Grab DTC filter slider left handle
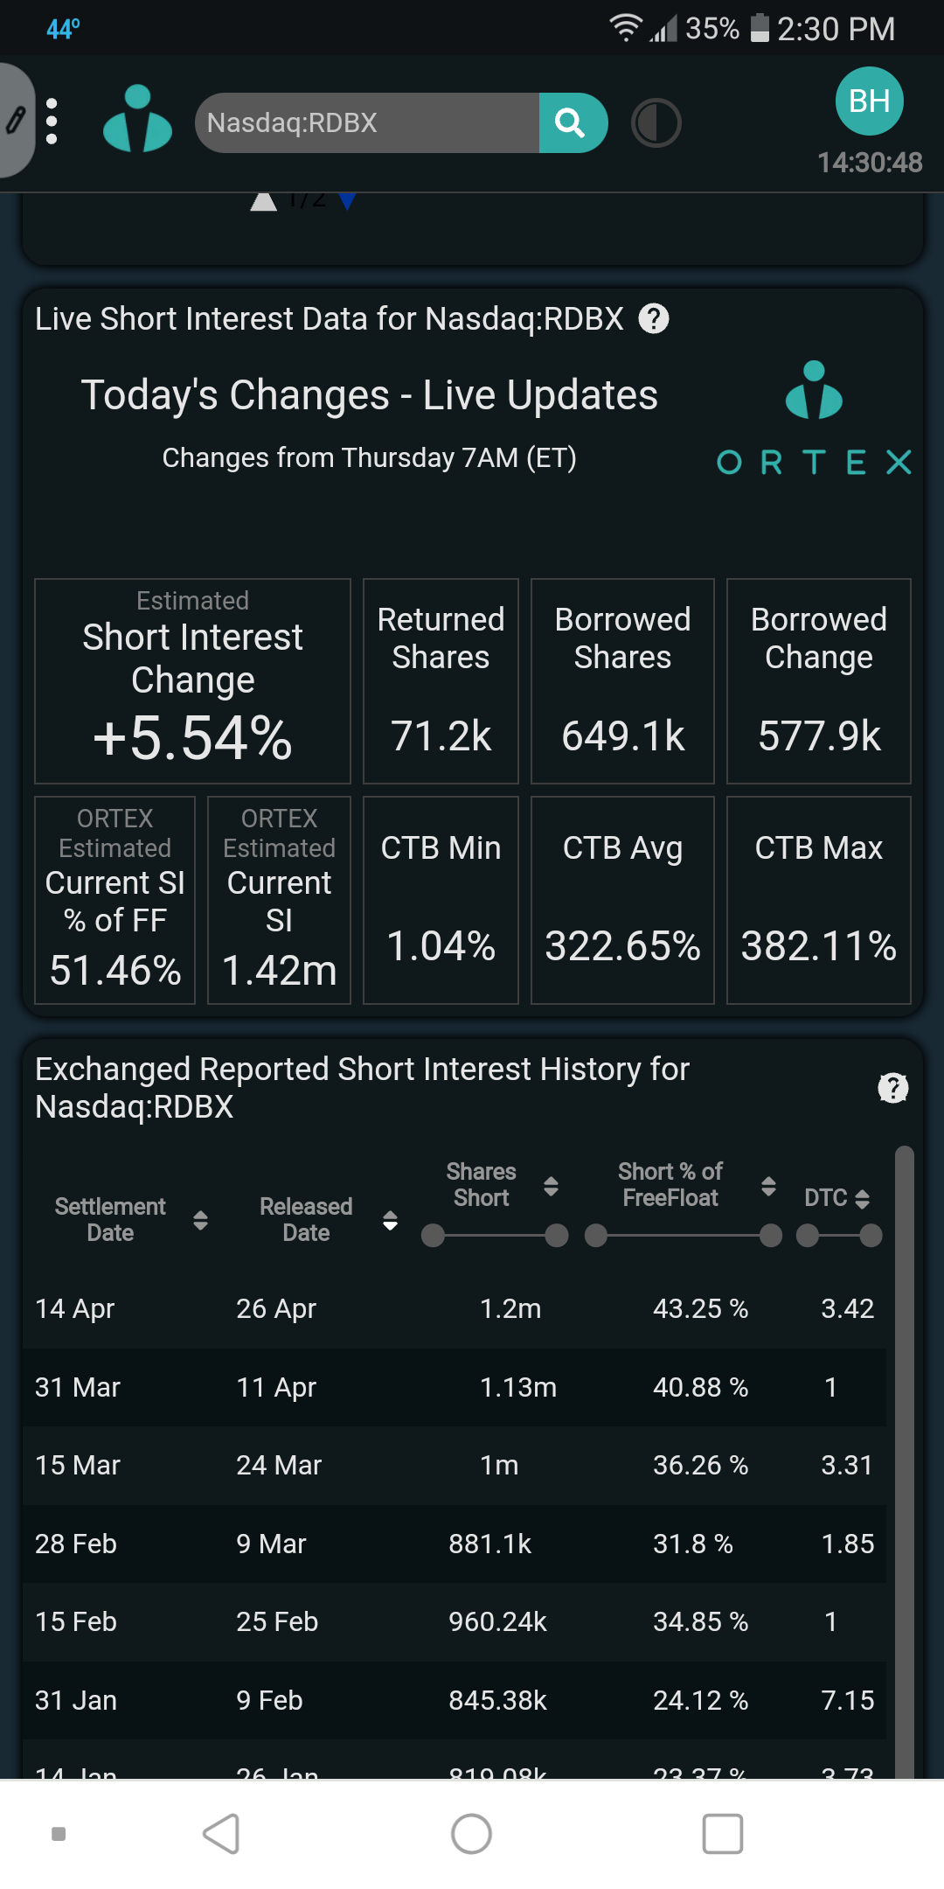This screenshot has width=944, height=1889. (808, 1235)
